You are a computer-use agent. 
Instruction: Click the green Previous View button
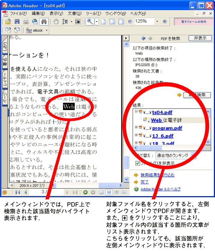[x=85, y=192]
